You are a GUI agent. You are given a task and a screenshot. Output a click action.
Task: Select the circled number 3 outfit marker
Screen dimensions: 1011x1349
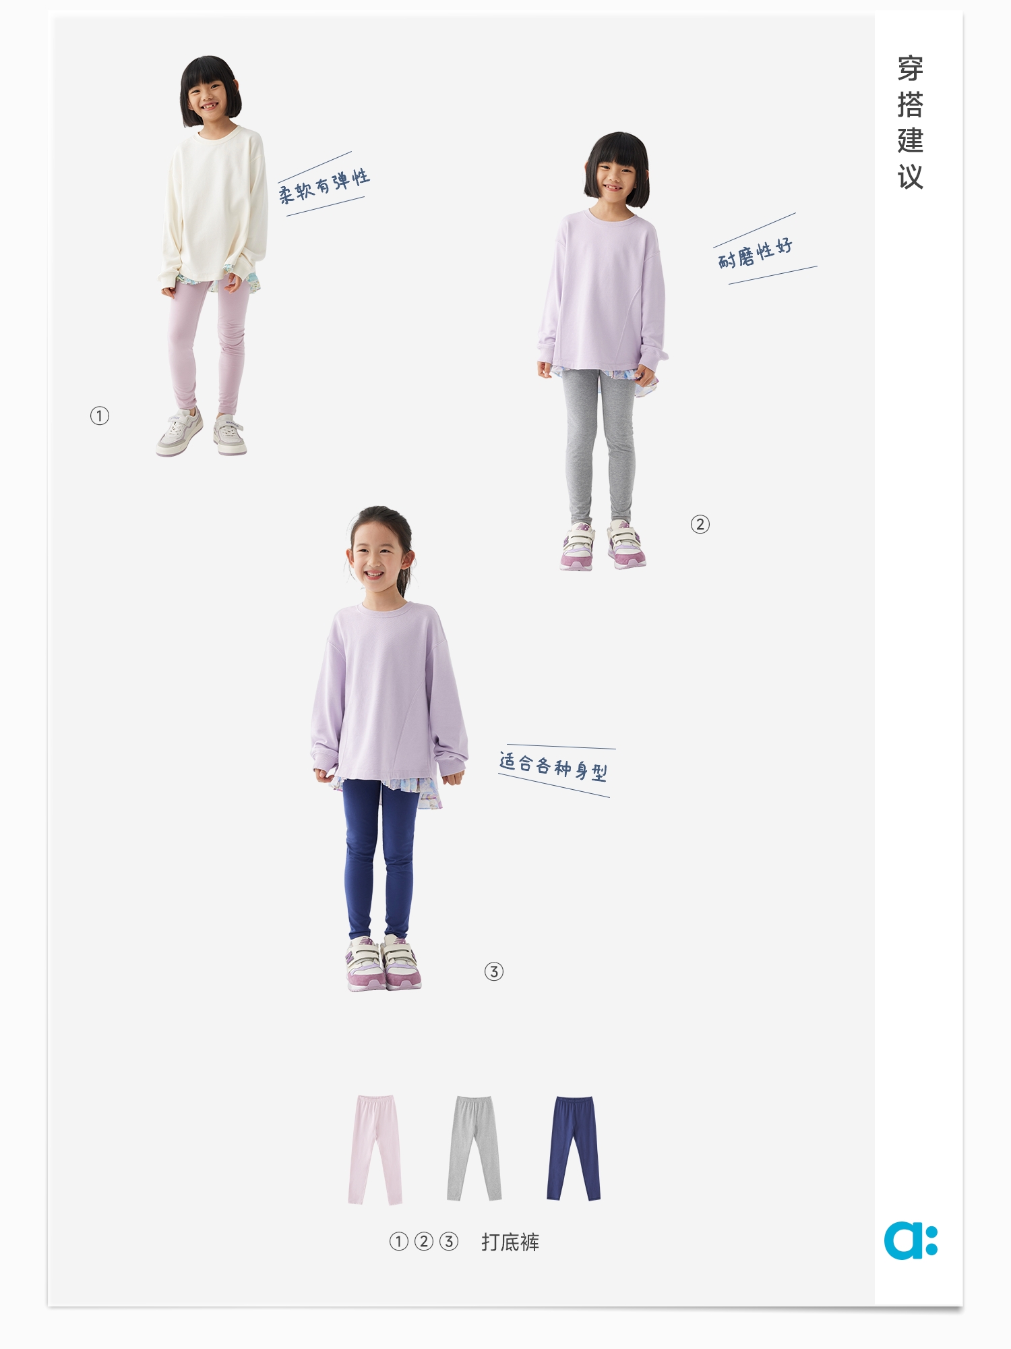(x=494, y=971)
